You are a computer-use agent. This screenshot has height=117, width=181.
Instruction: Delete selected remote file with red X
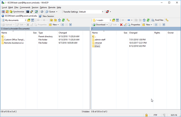coord(121,25)
